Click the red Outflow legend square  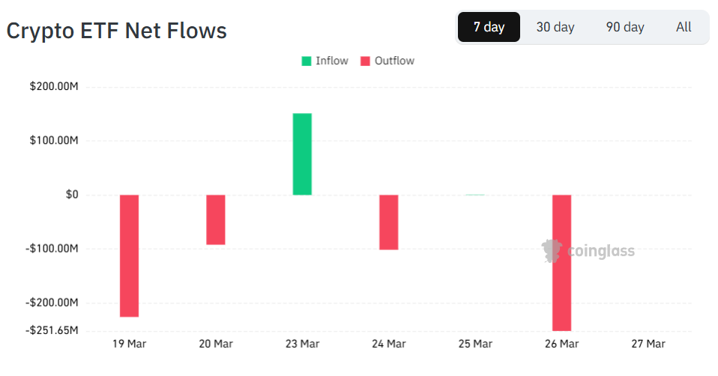tap(366, 61)
